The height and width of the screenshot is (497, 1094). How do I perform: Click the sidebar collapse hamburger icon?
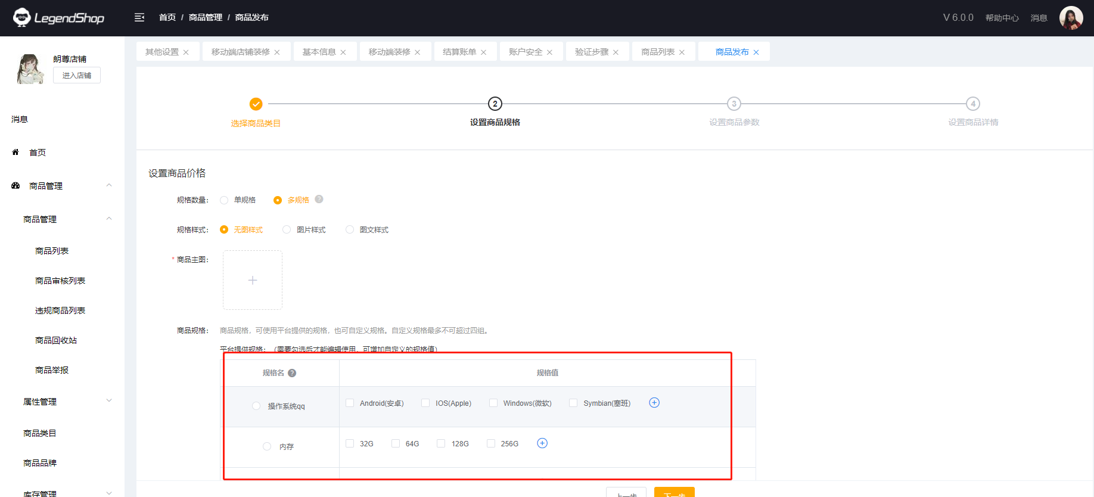[x=139, y=18]
